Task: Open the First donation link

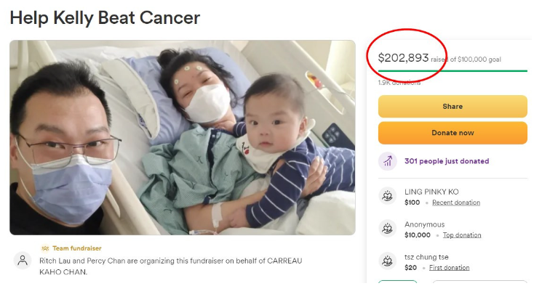Action: click(x=449, y=268)
